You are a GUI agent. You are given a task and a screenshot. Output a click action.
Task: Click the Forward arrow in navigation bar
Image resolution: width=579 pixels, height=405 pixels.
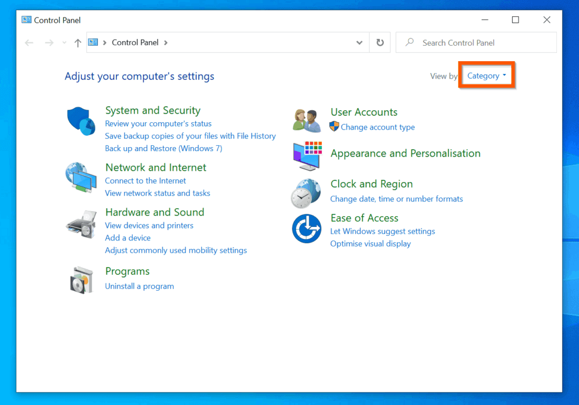pos(49,43)
